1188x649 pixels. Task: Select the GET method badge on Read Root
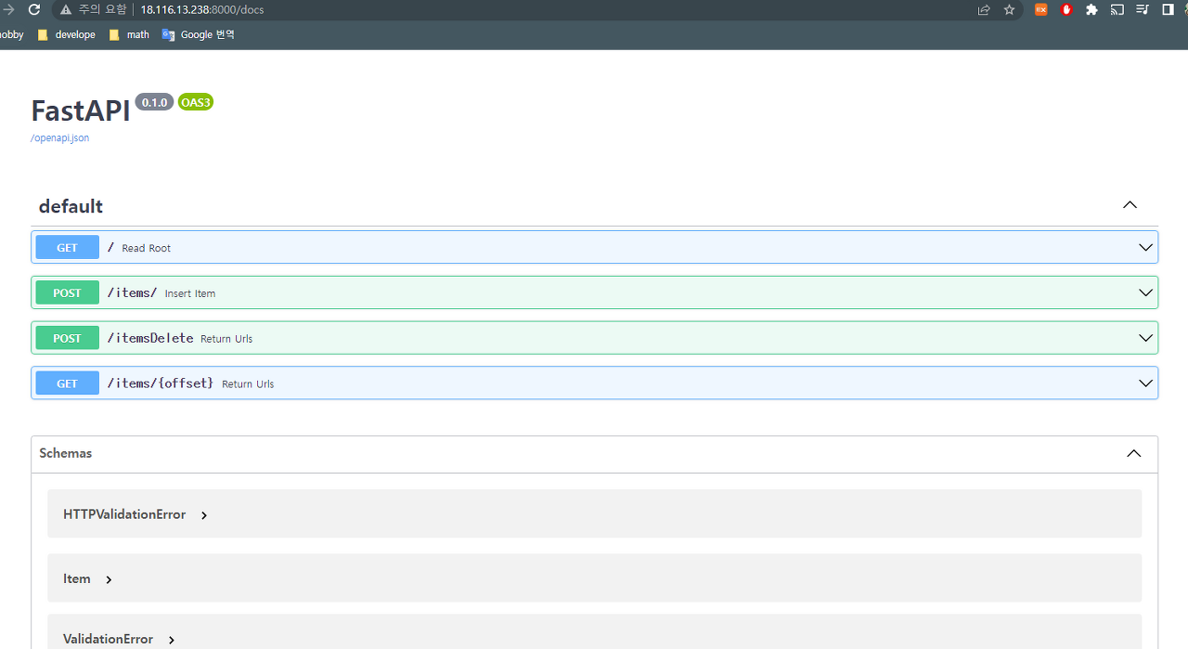tap(67, 247)
